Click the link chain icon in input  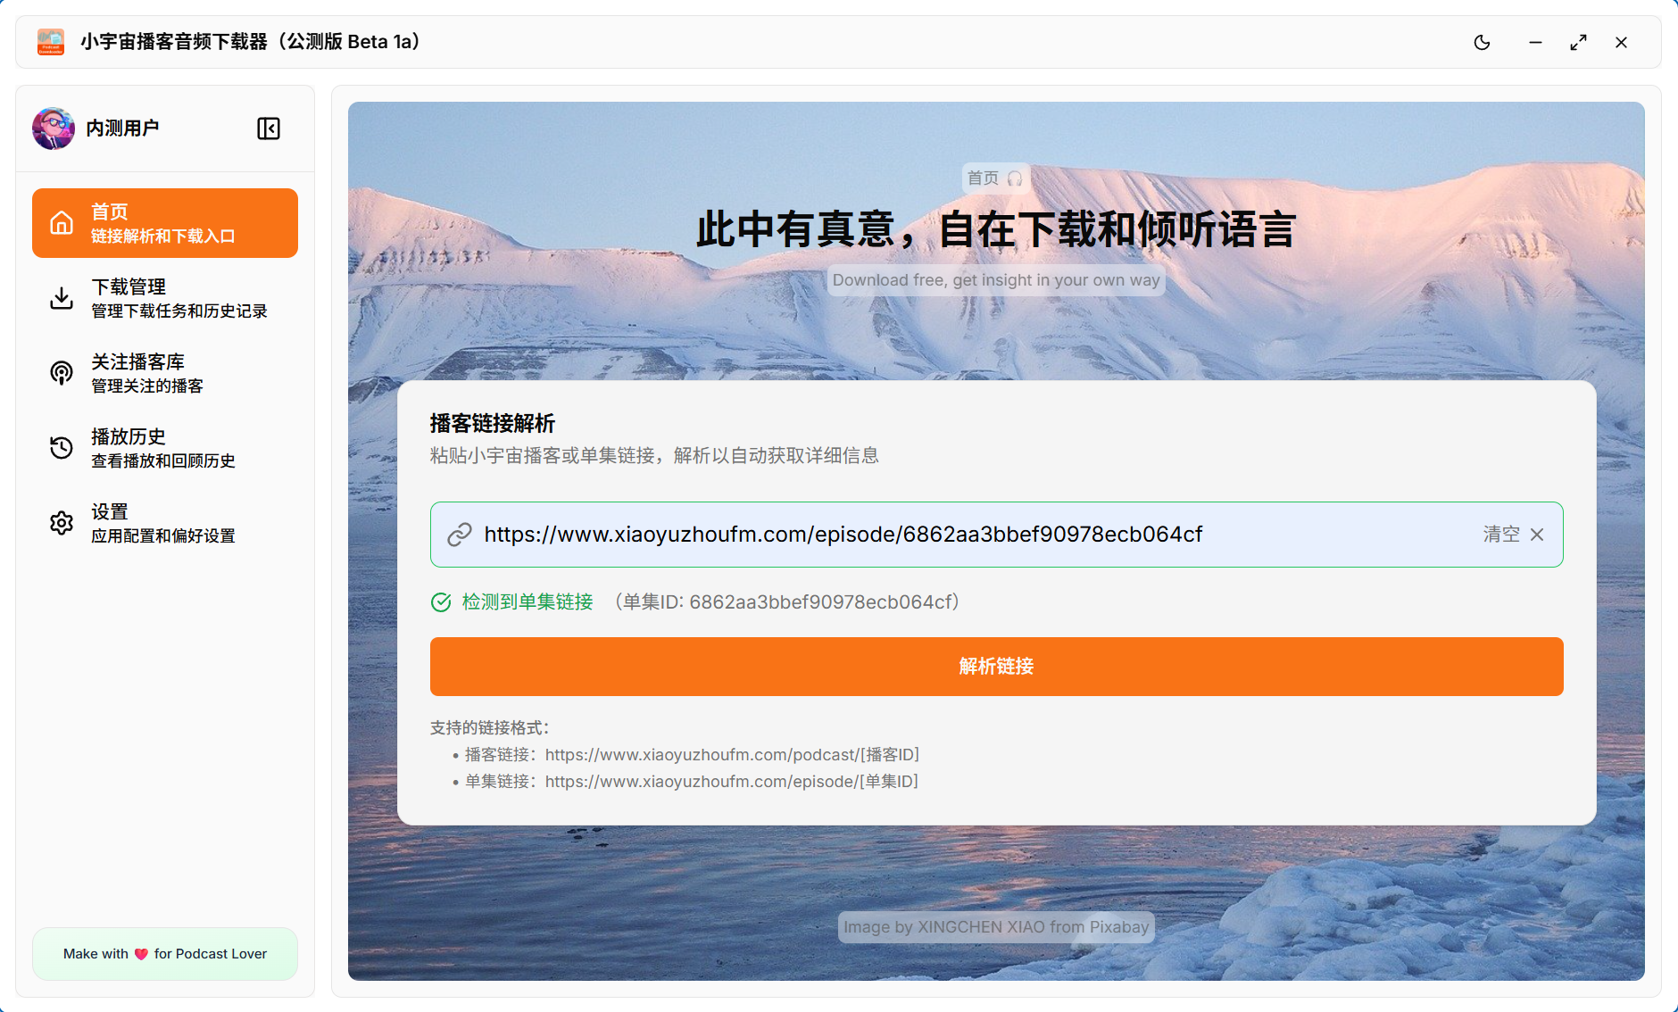tap(460, 535)
